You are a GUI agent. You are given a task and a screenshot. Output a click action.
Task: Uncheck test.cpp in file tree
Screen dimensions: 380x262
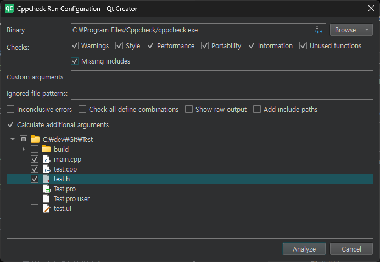point(35,169)
